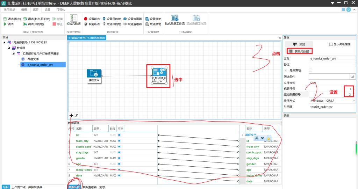The height and width of the screenshot is (189, 358).
Task: Click the 设置落地 icon in ribbon
Action: click(x=147, y=19)
